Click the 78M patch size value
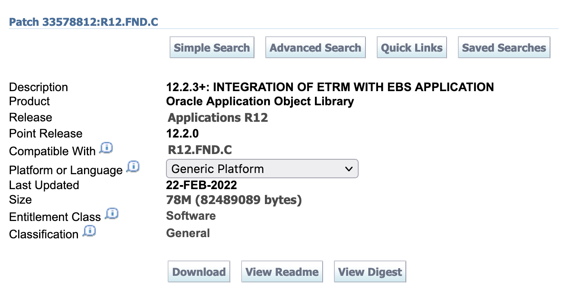 pyautogui.click(x=233, y=200)
